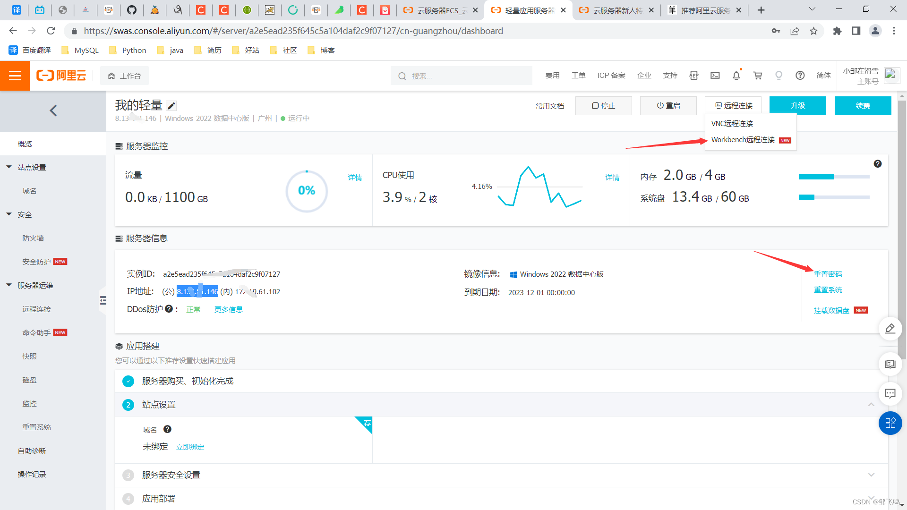Open browser tab search dropdown
The width and height of the screenshot is (907, 510).
tap(812, 9)
